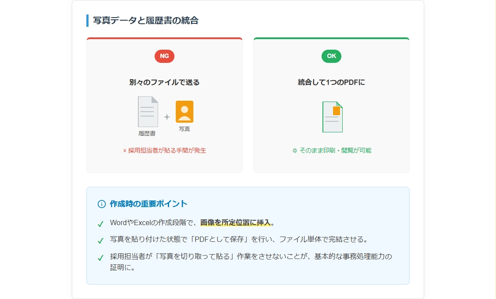The height and width of the screenshot is (299, 496).
Task: Click heading 作成時の重要ポイント
Action: tap(148, 204)
